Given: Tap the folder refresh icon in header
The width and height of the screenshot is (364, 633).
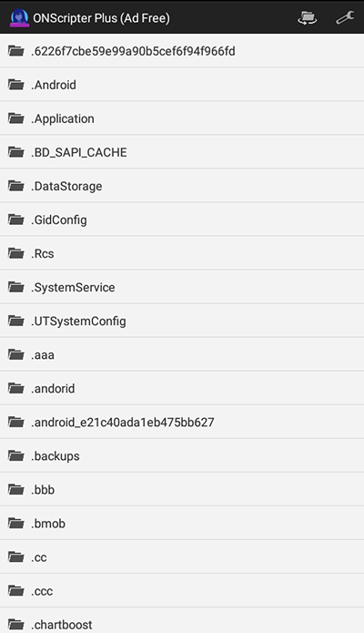Looking at the screenshot, I should click(x=307, y=18).
